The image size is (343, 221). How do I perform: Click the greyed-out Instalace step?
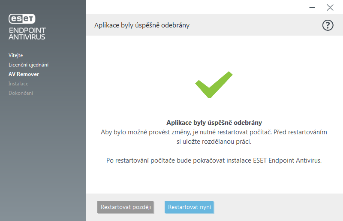tap(18, 84)
